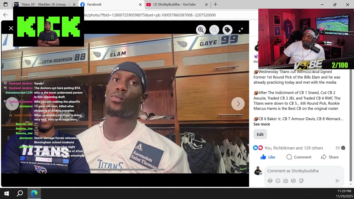Open Windows taskbar search
This screenshot has height=199, width=354.
click(x=20, y=193)
